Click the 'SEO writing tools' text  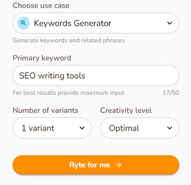coord(52,76)
